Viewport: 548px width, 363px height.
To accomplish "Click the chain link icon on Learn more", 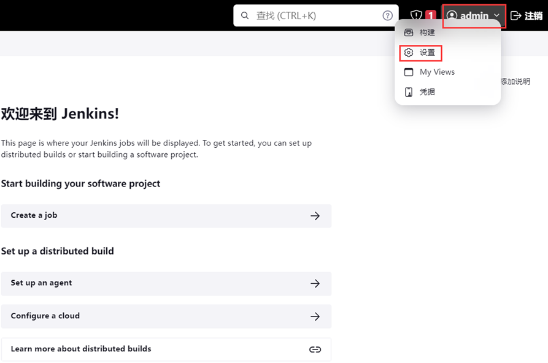I will coord(315,350).
